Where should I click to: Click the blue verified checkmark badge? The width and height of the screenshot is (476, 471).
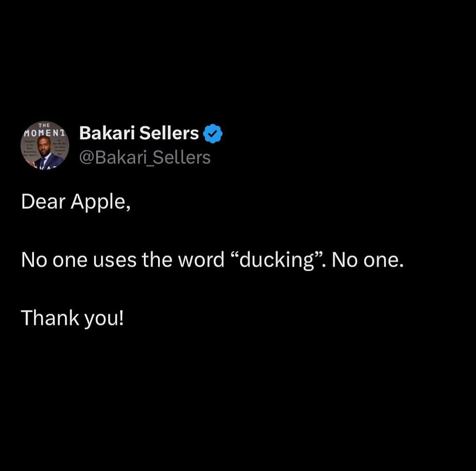213,133
